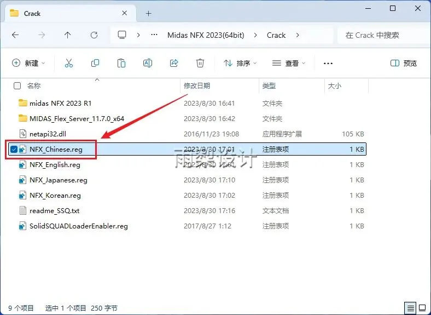This screenshot has width=431, height=315.
Task: Select the file name NFX_English.reg
Action: 55,165
